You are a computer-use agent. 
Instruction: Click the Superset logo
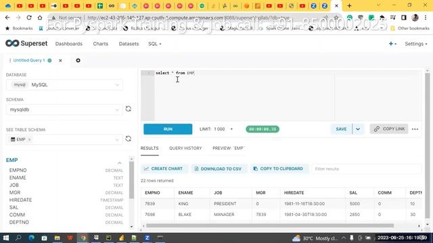coord(26,43)
